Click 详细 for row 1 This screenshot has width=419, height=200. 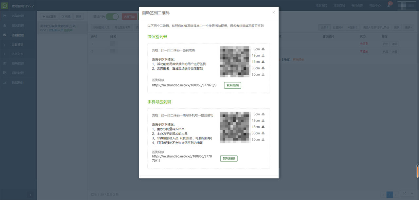point(394,44)
